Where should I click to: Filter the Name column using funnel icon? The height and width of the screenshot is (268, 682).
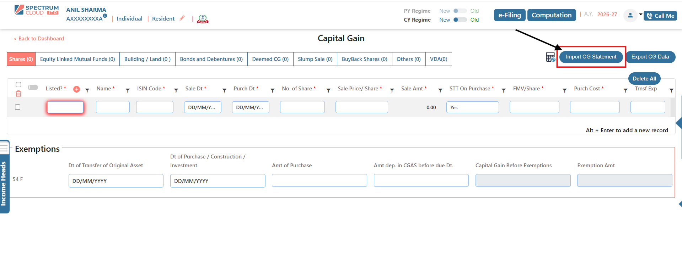128,91
